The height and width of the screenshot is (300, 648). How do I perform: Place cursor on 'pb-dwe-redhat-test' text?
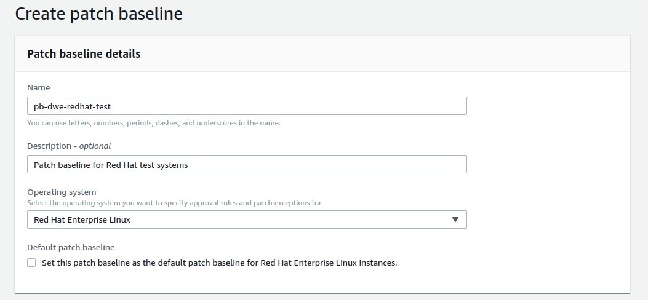72,106
